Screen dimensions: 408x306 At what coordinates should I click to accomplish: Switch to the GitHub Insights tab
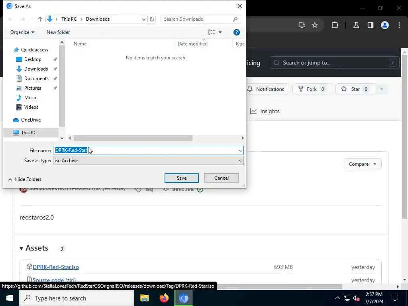(x=265, y=112)
